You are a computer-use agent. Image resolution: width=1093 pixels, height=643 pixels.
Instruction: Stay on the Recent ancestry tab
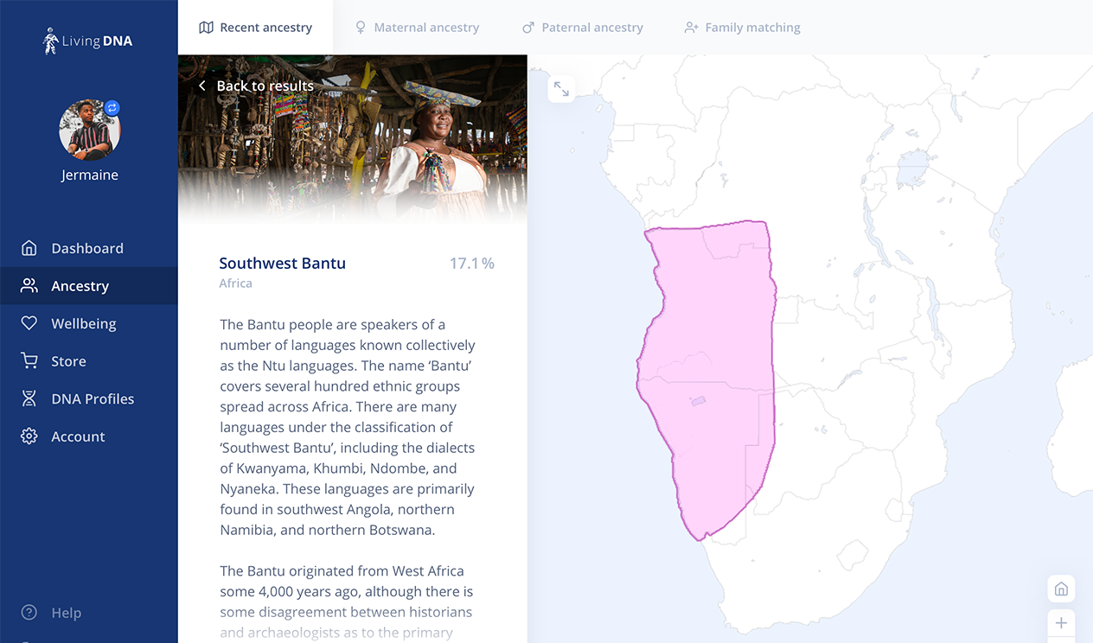(256, 27)
